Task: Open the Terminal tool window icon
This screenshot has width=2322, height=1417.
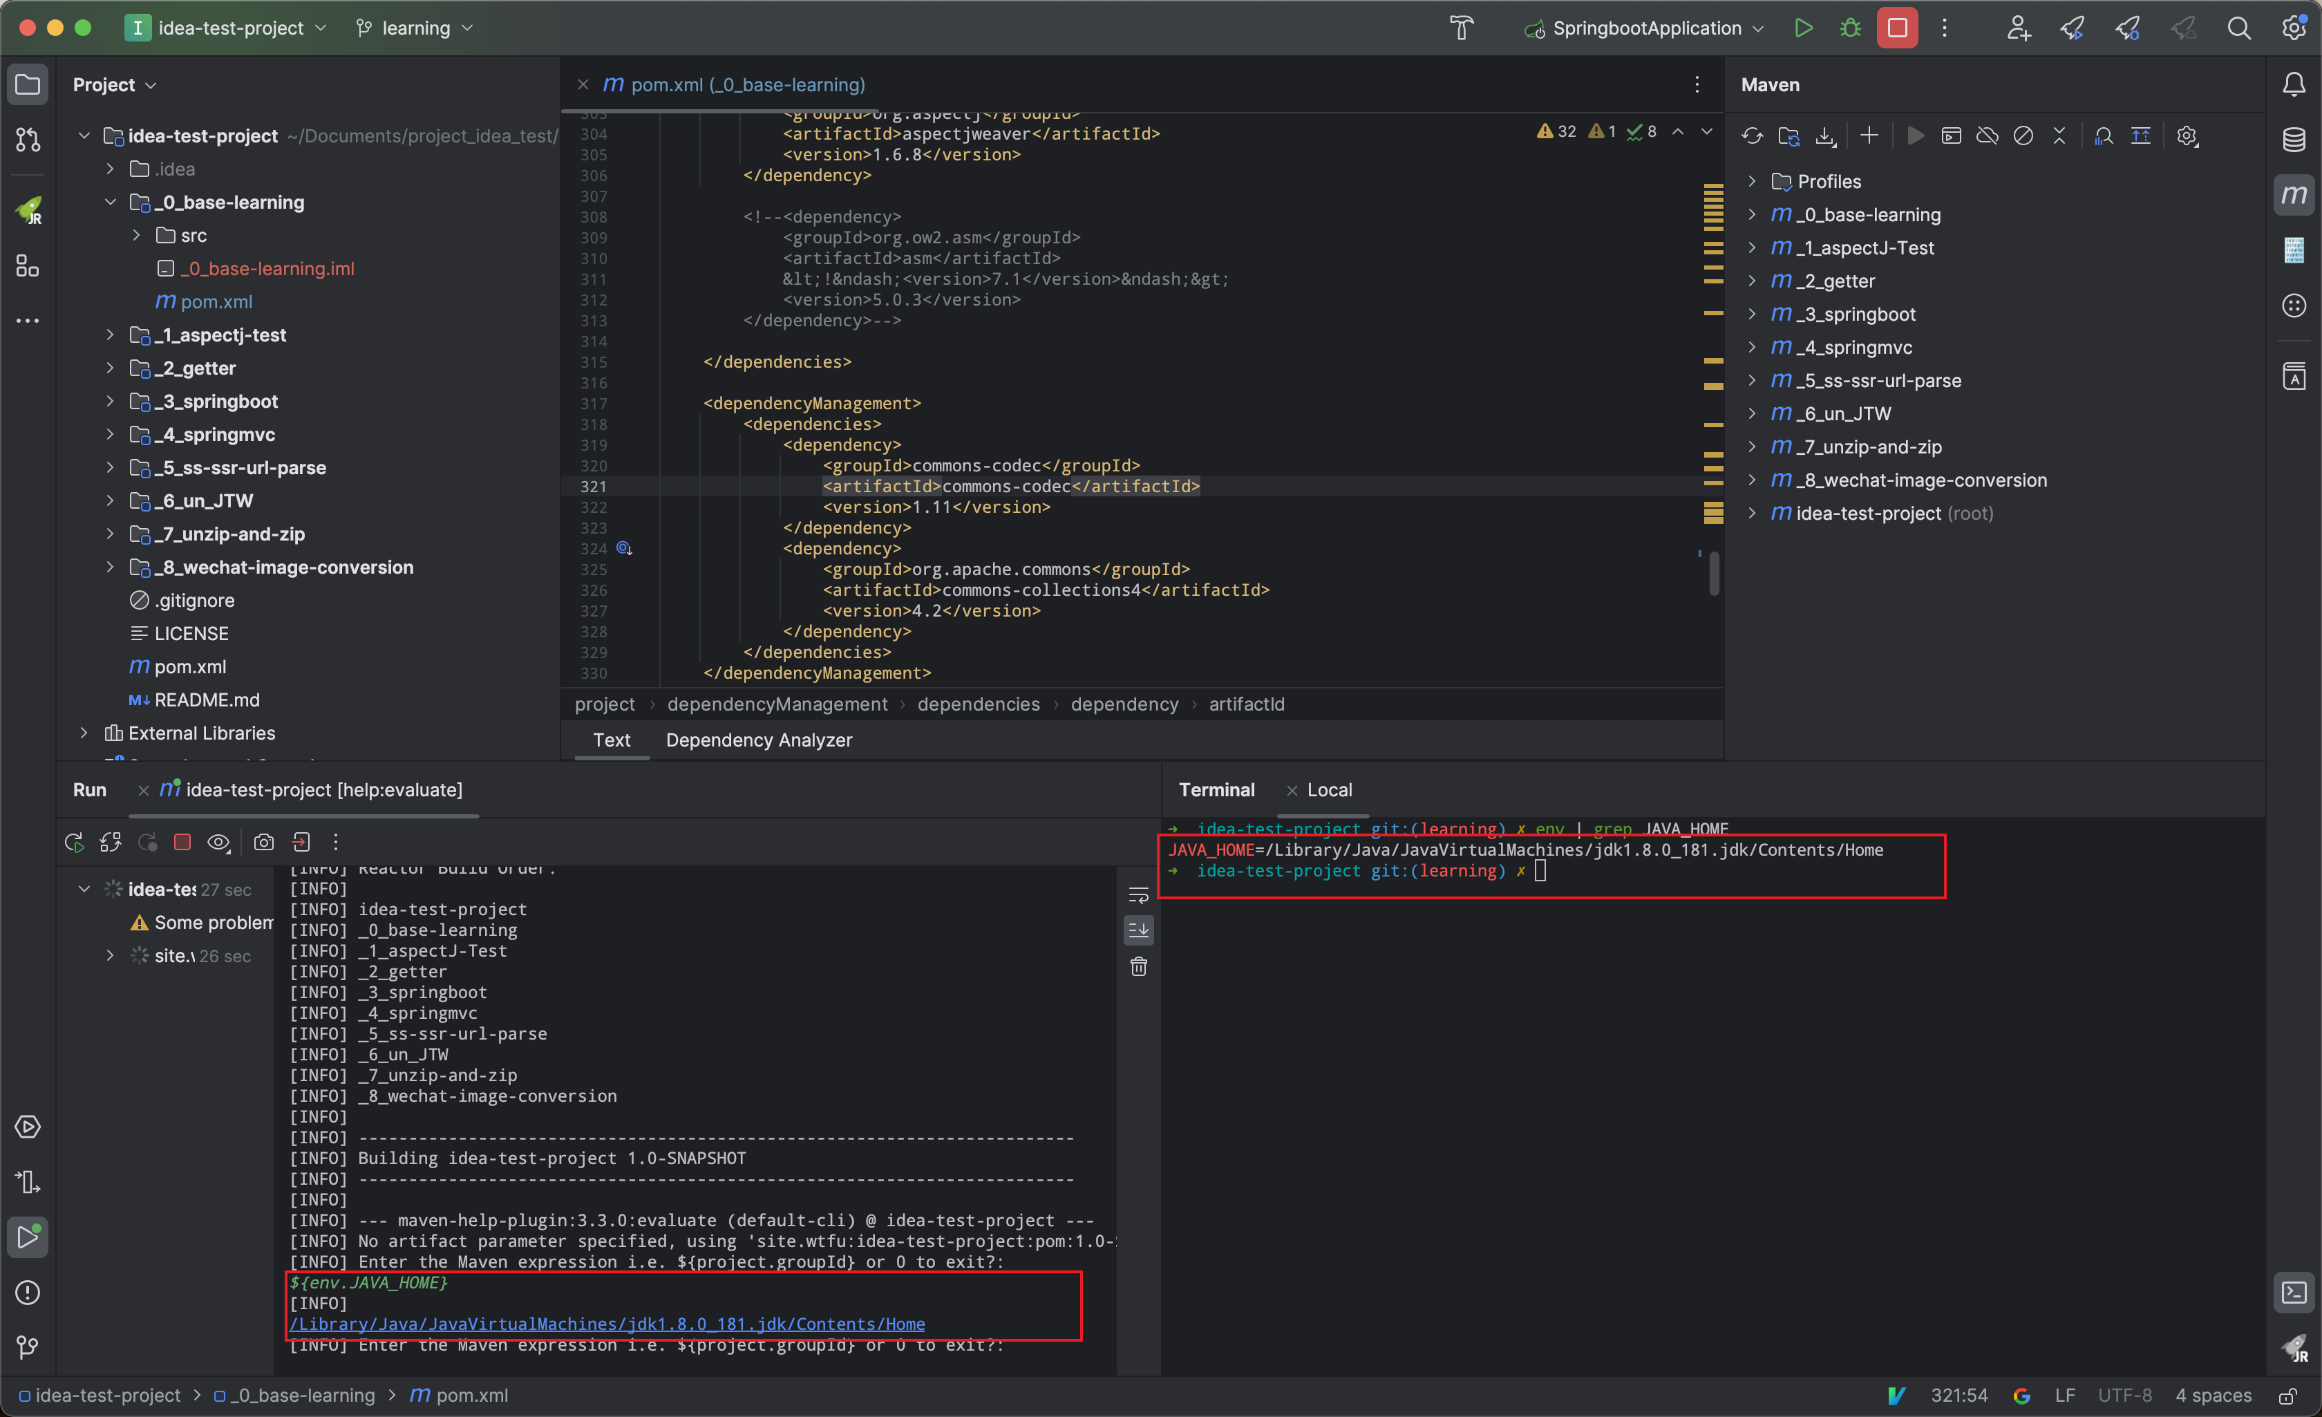Action: point(2294,1293)
